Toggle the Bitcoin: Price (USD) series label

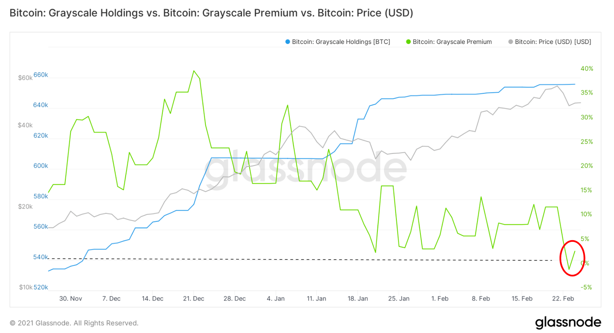[553, 42]
